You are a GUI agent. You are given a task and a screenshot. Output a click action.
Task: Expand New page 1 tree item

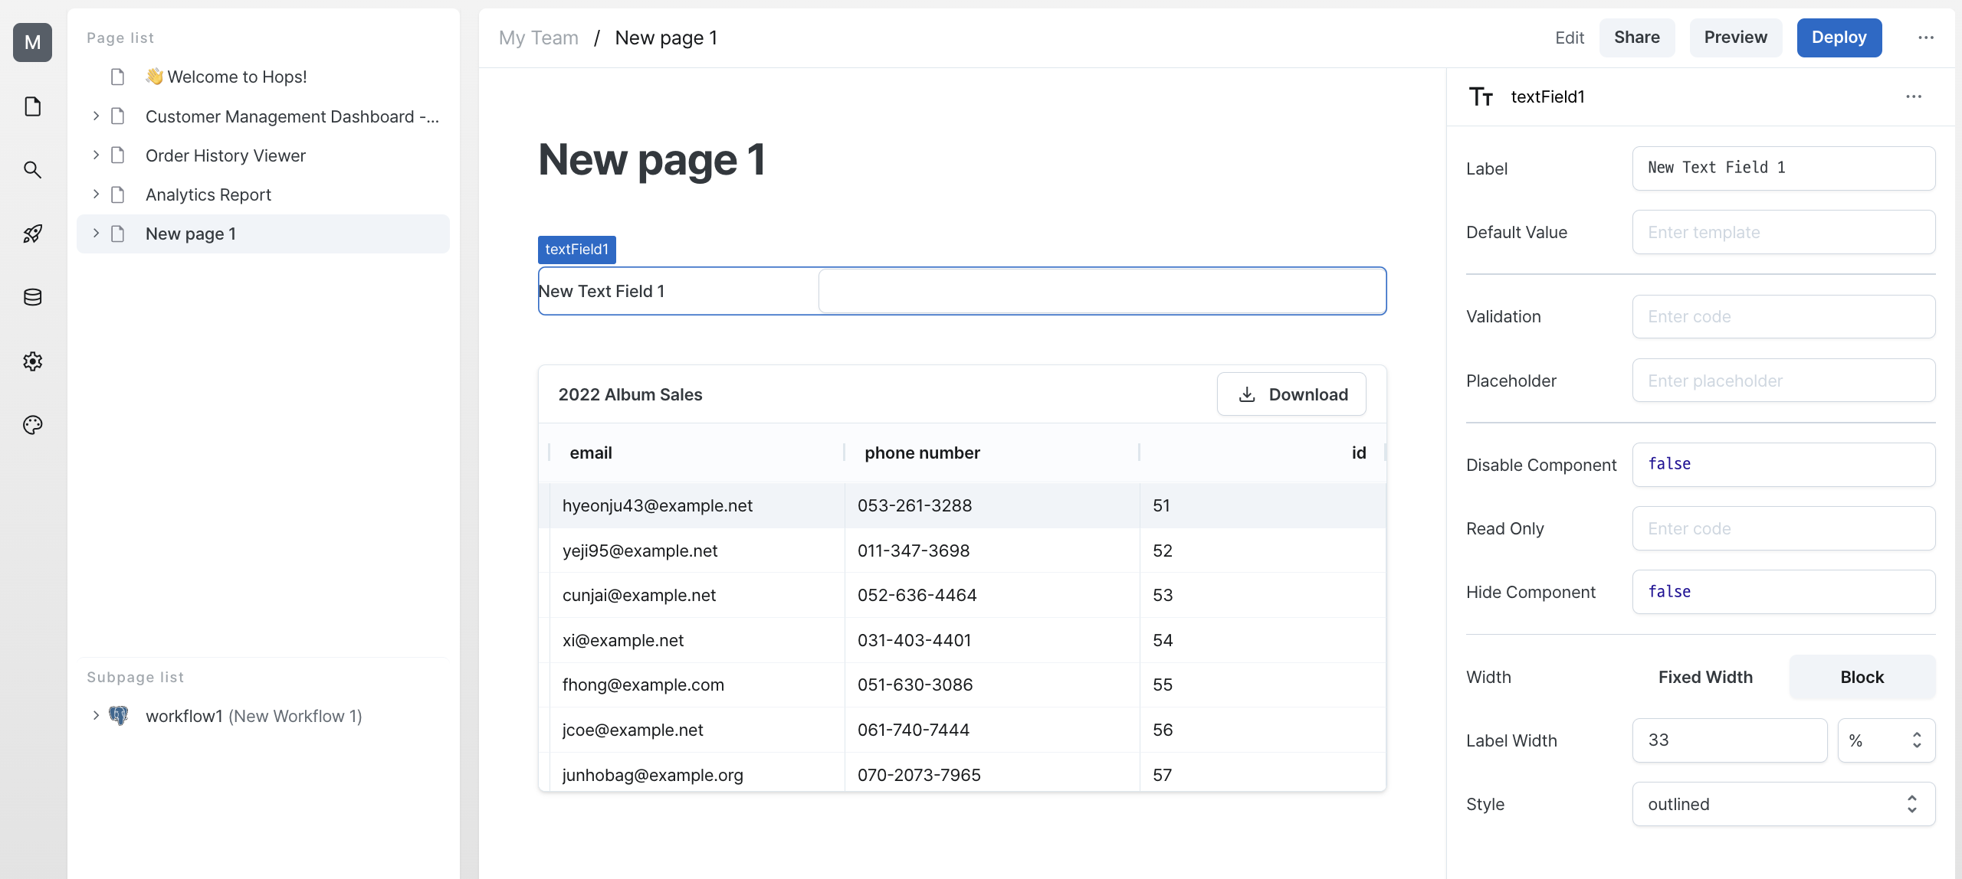tap(96, 233)
